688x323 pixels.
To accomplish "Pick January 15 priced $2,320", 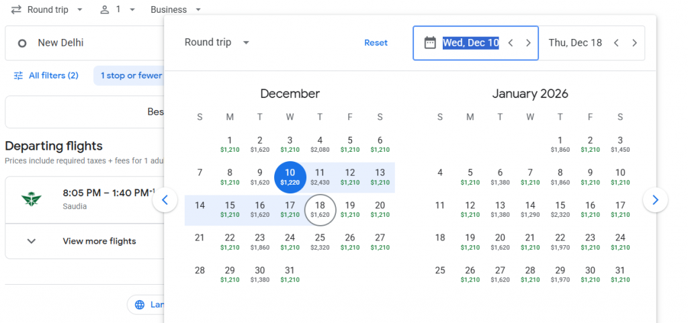I will pos(560,210).
